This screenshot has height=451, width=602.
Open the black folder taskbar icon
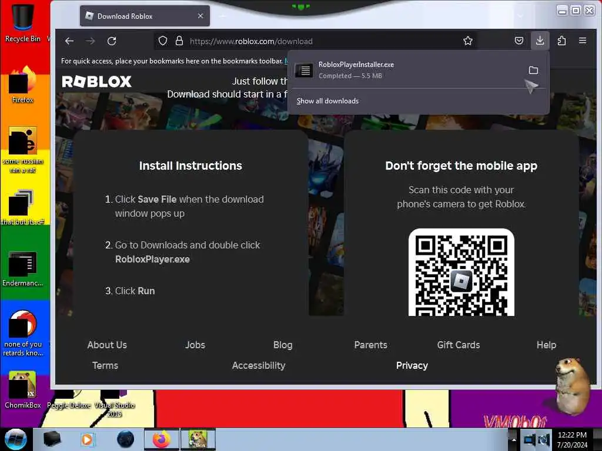pos(52,439)
